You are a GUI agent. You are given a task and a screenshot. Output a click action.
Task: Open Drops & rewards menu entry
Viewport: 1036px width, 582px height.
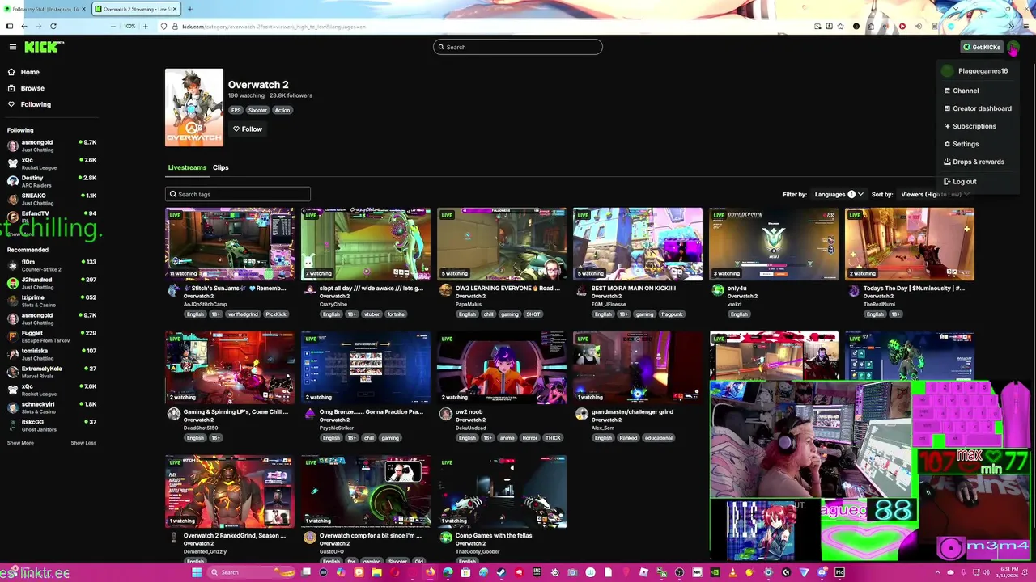coord(979,162)
